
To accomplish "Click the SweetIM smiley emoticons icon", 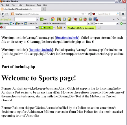I will tap(59, 28).
